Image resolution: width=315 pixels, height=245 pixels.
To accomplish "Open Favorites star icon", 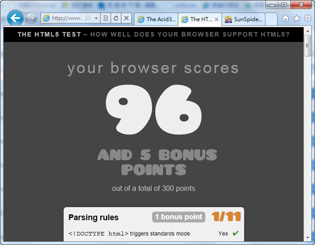I will click(297, 18).
